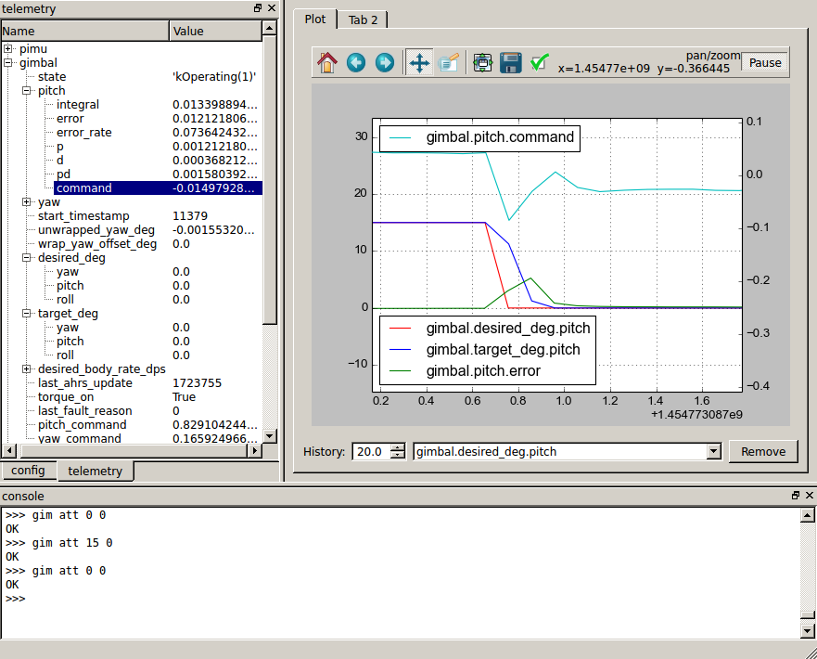817x659 pixels.
Task: Go forward to next plot view
Action: [x=385, y=62]
